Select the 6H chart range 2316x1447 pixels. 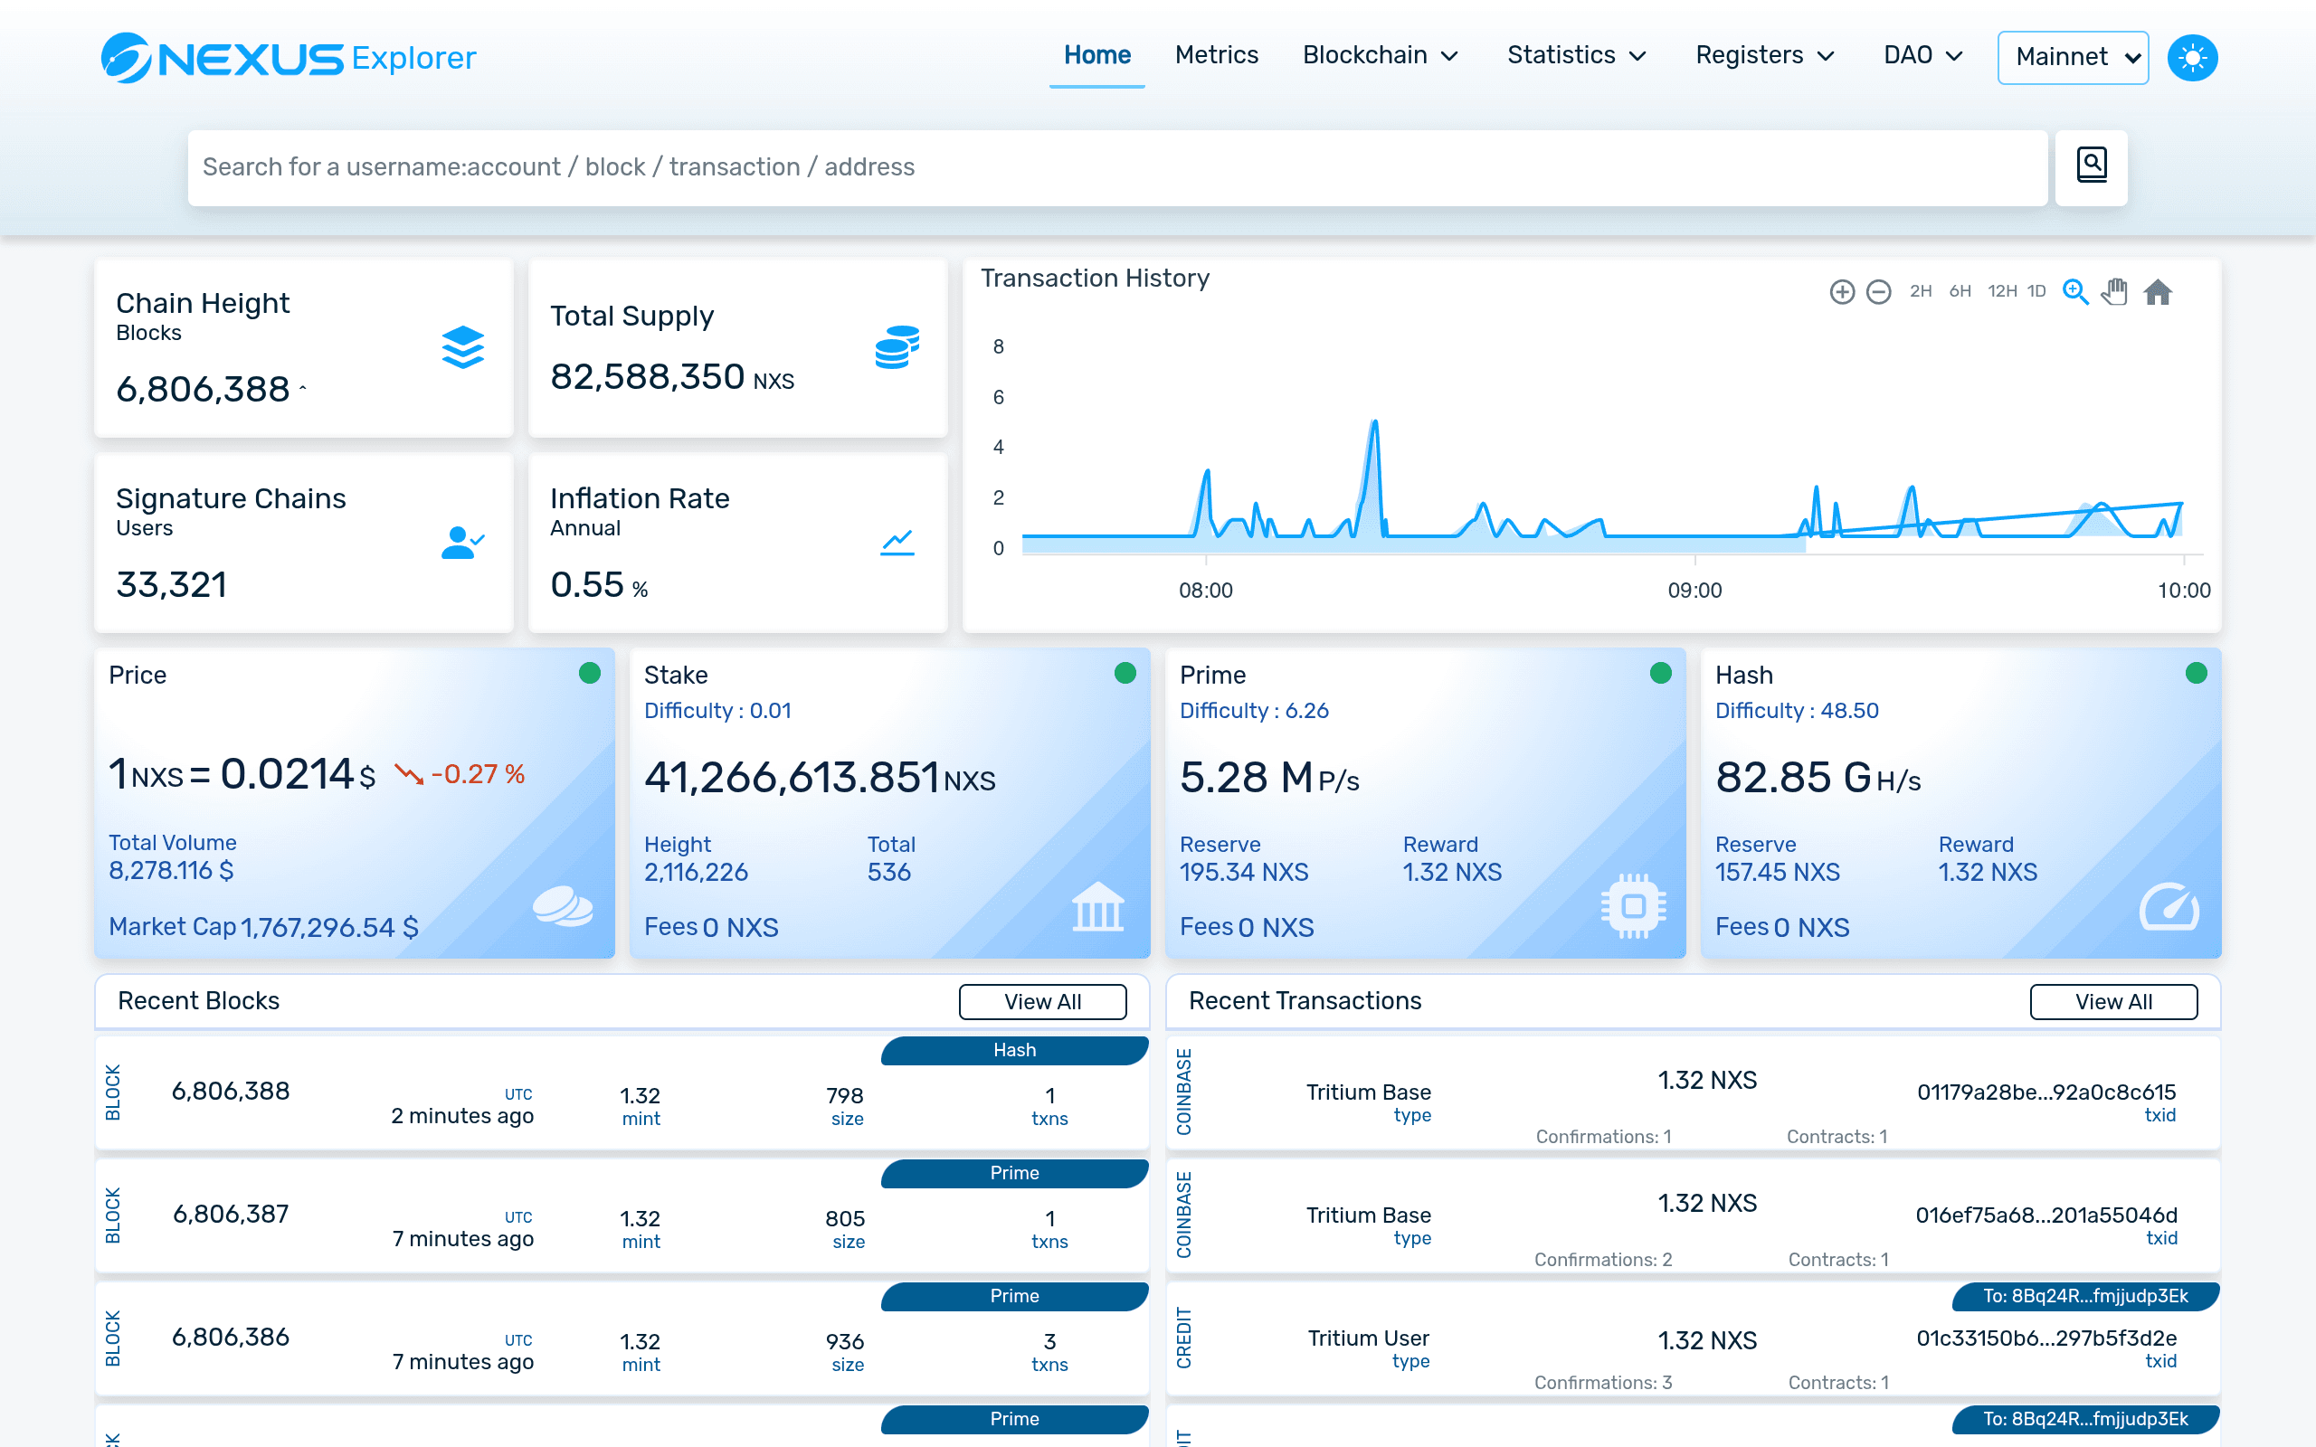pos(1960,291)
